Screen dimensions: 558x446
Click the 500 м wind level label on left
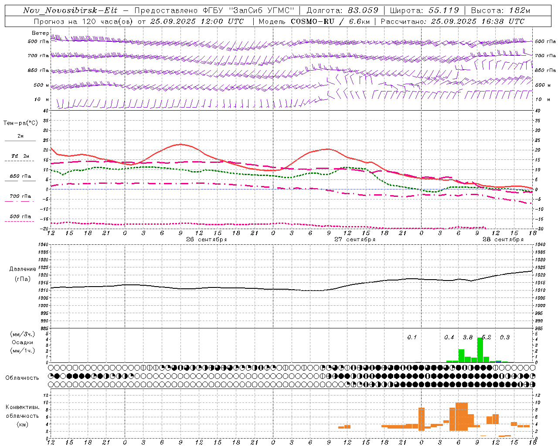tap(41, 85)
